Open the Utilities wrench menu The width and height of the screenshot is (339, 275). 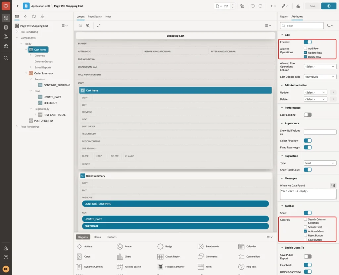285,6
